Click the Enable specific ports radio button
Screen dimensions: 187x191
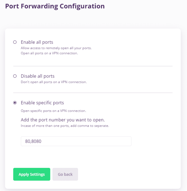coord(15,103)
